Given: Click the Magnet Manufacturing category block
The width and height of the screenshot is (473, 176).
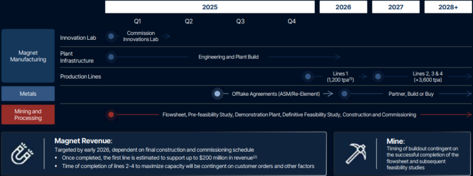Looking at the screenshot, I should click(28, 56).
